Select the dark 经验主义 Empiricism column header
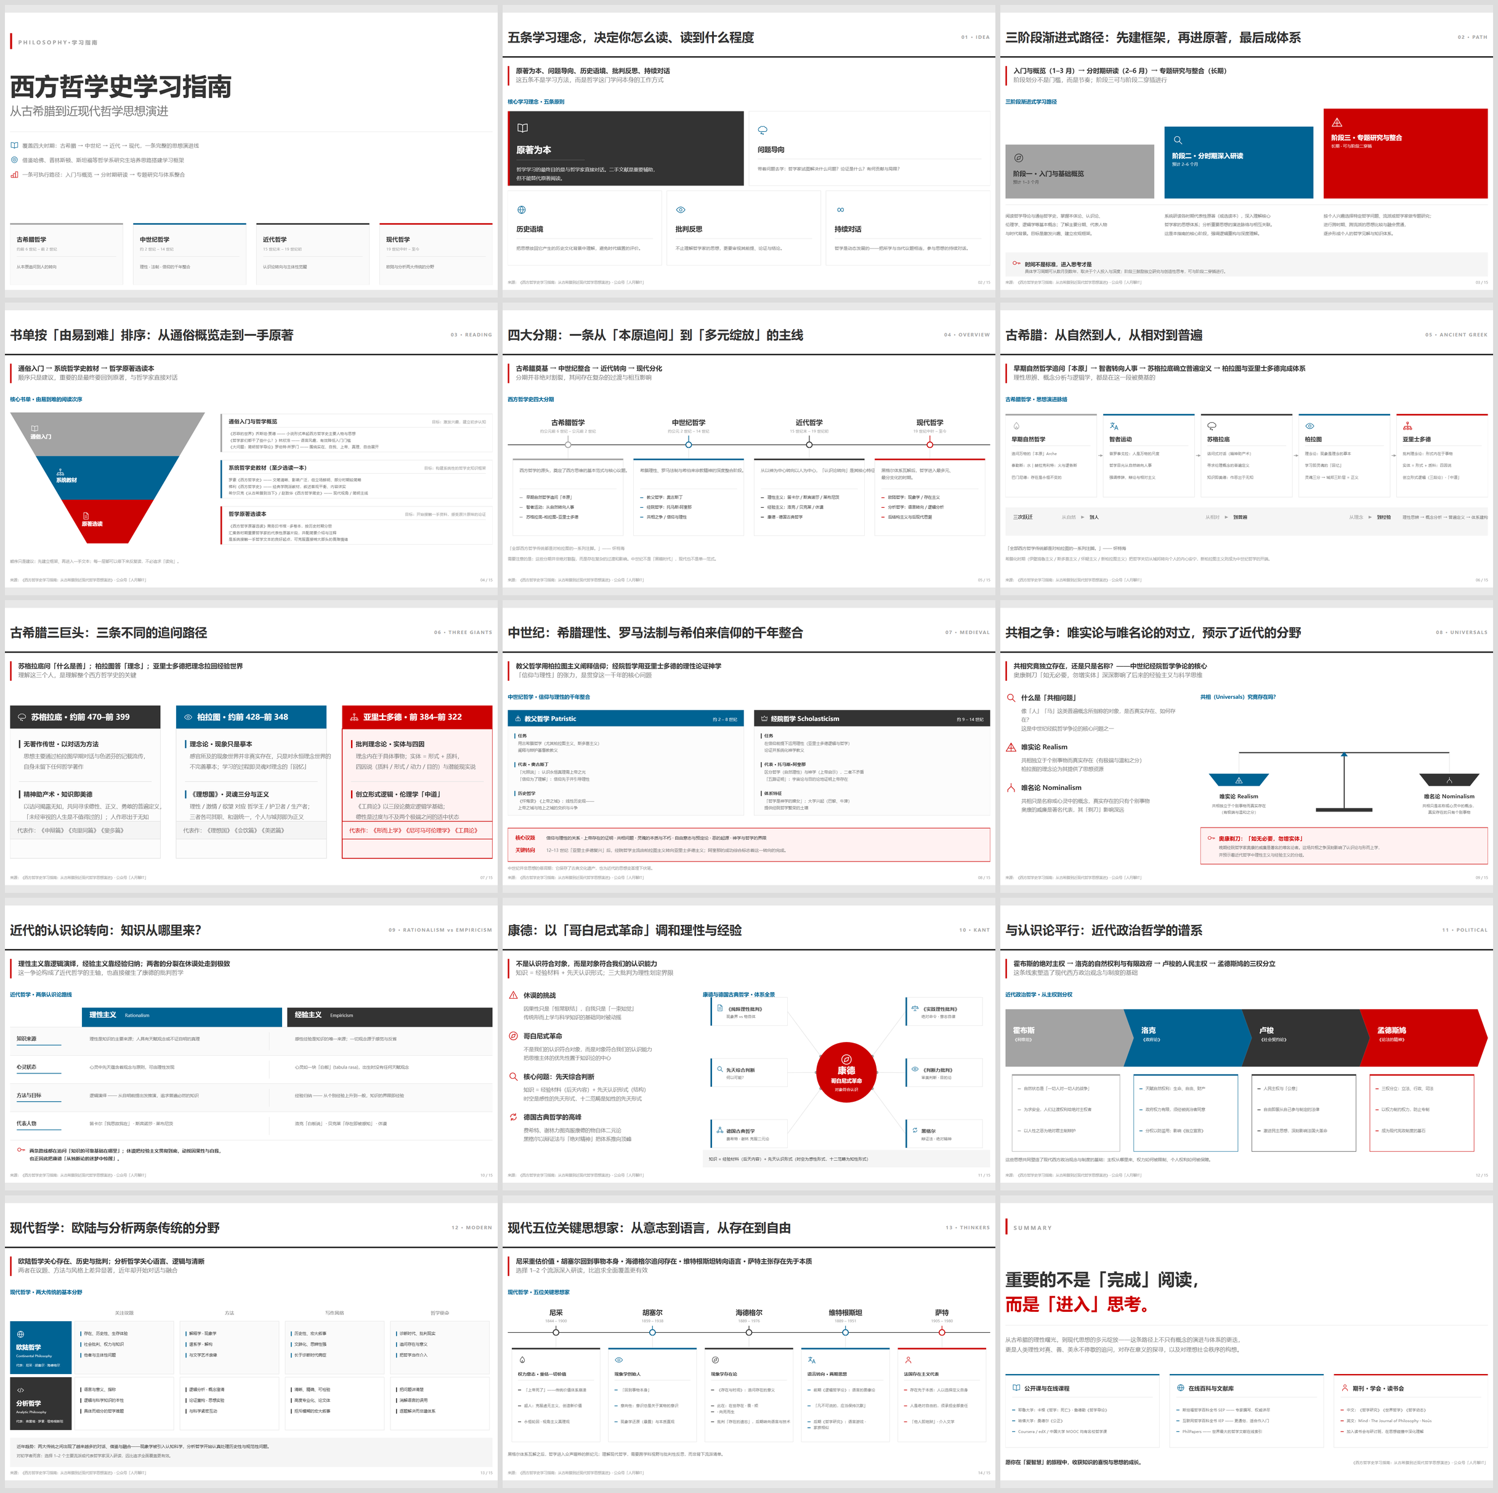Screen dimensions: 1498x1493 [389, 1017]
